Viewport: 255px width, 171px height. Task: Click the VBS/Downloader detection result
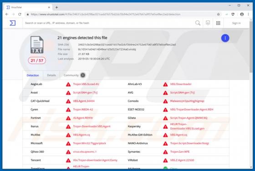pyautogui.click(x=181, y=84)
